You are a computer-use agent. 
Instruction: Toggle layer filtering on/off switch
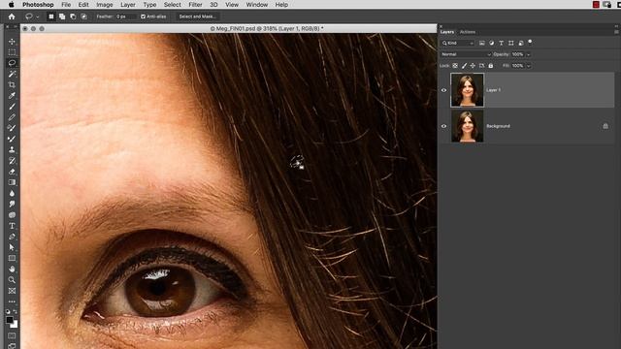tap(531, 42)
